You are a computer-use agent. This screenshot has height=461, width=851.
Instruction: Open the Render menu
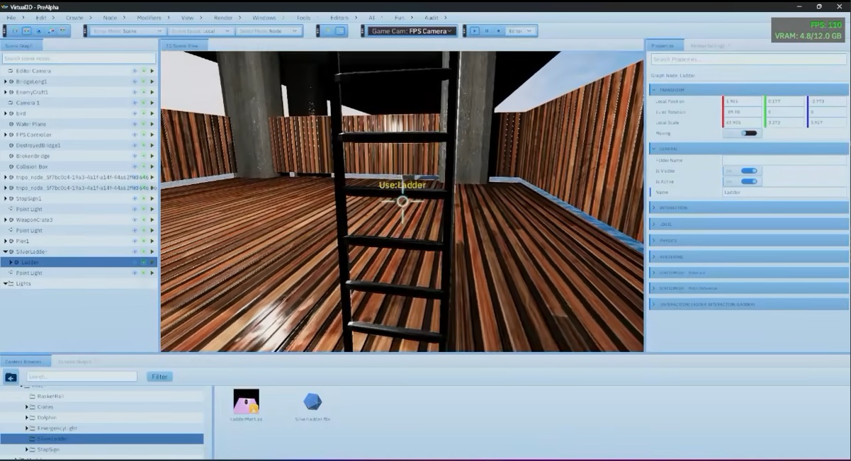click(223, 17)
